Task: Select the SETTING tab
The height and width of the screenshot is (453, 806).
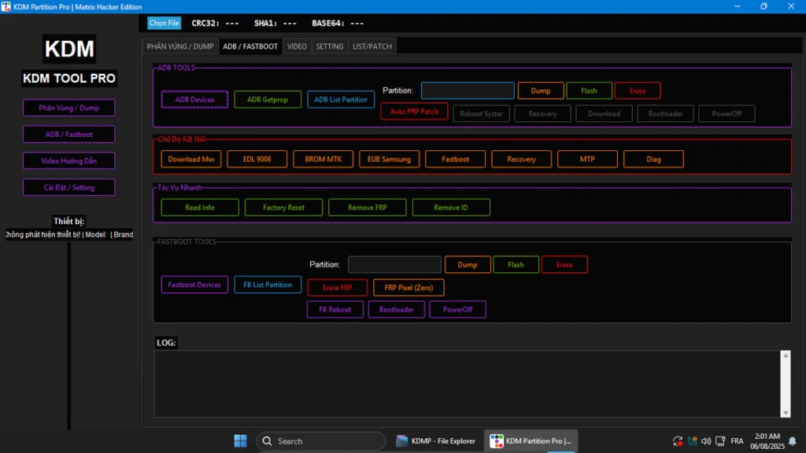Action: (330, 46)
